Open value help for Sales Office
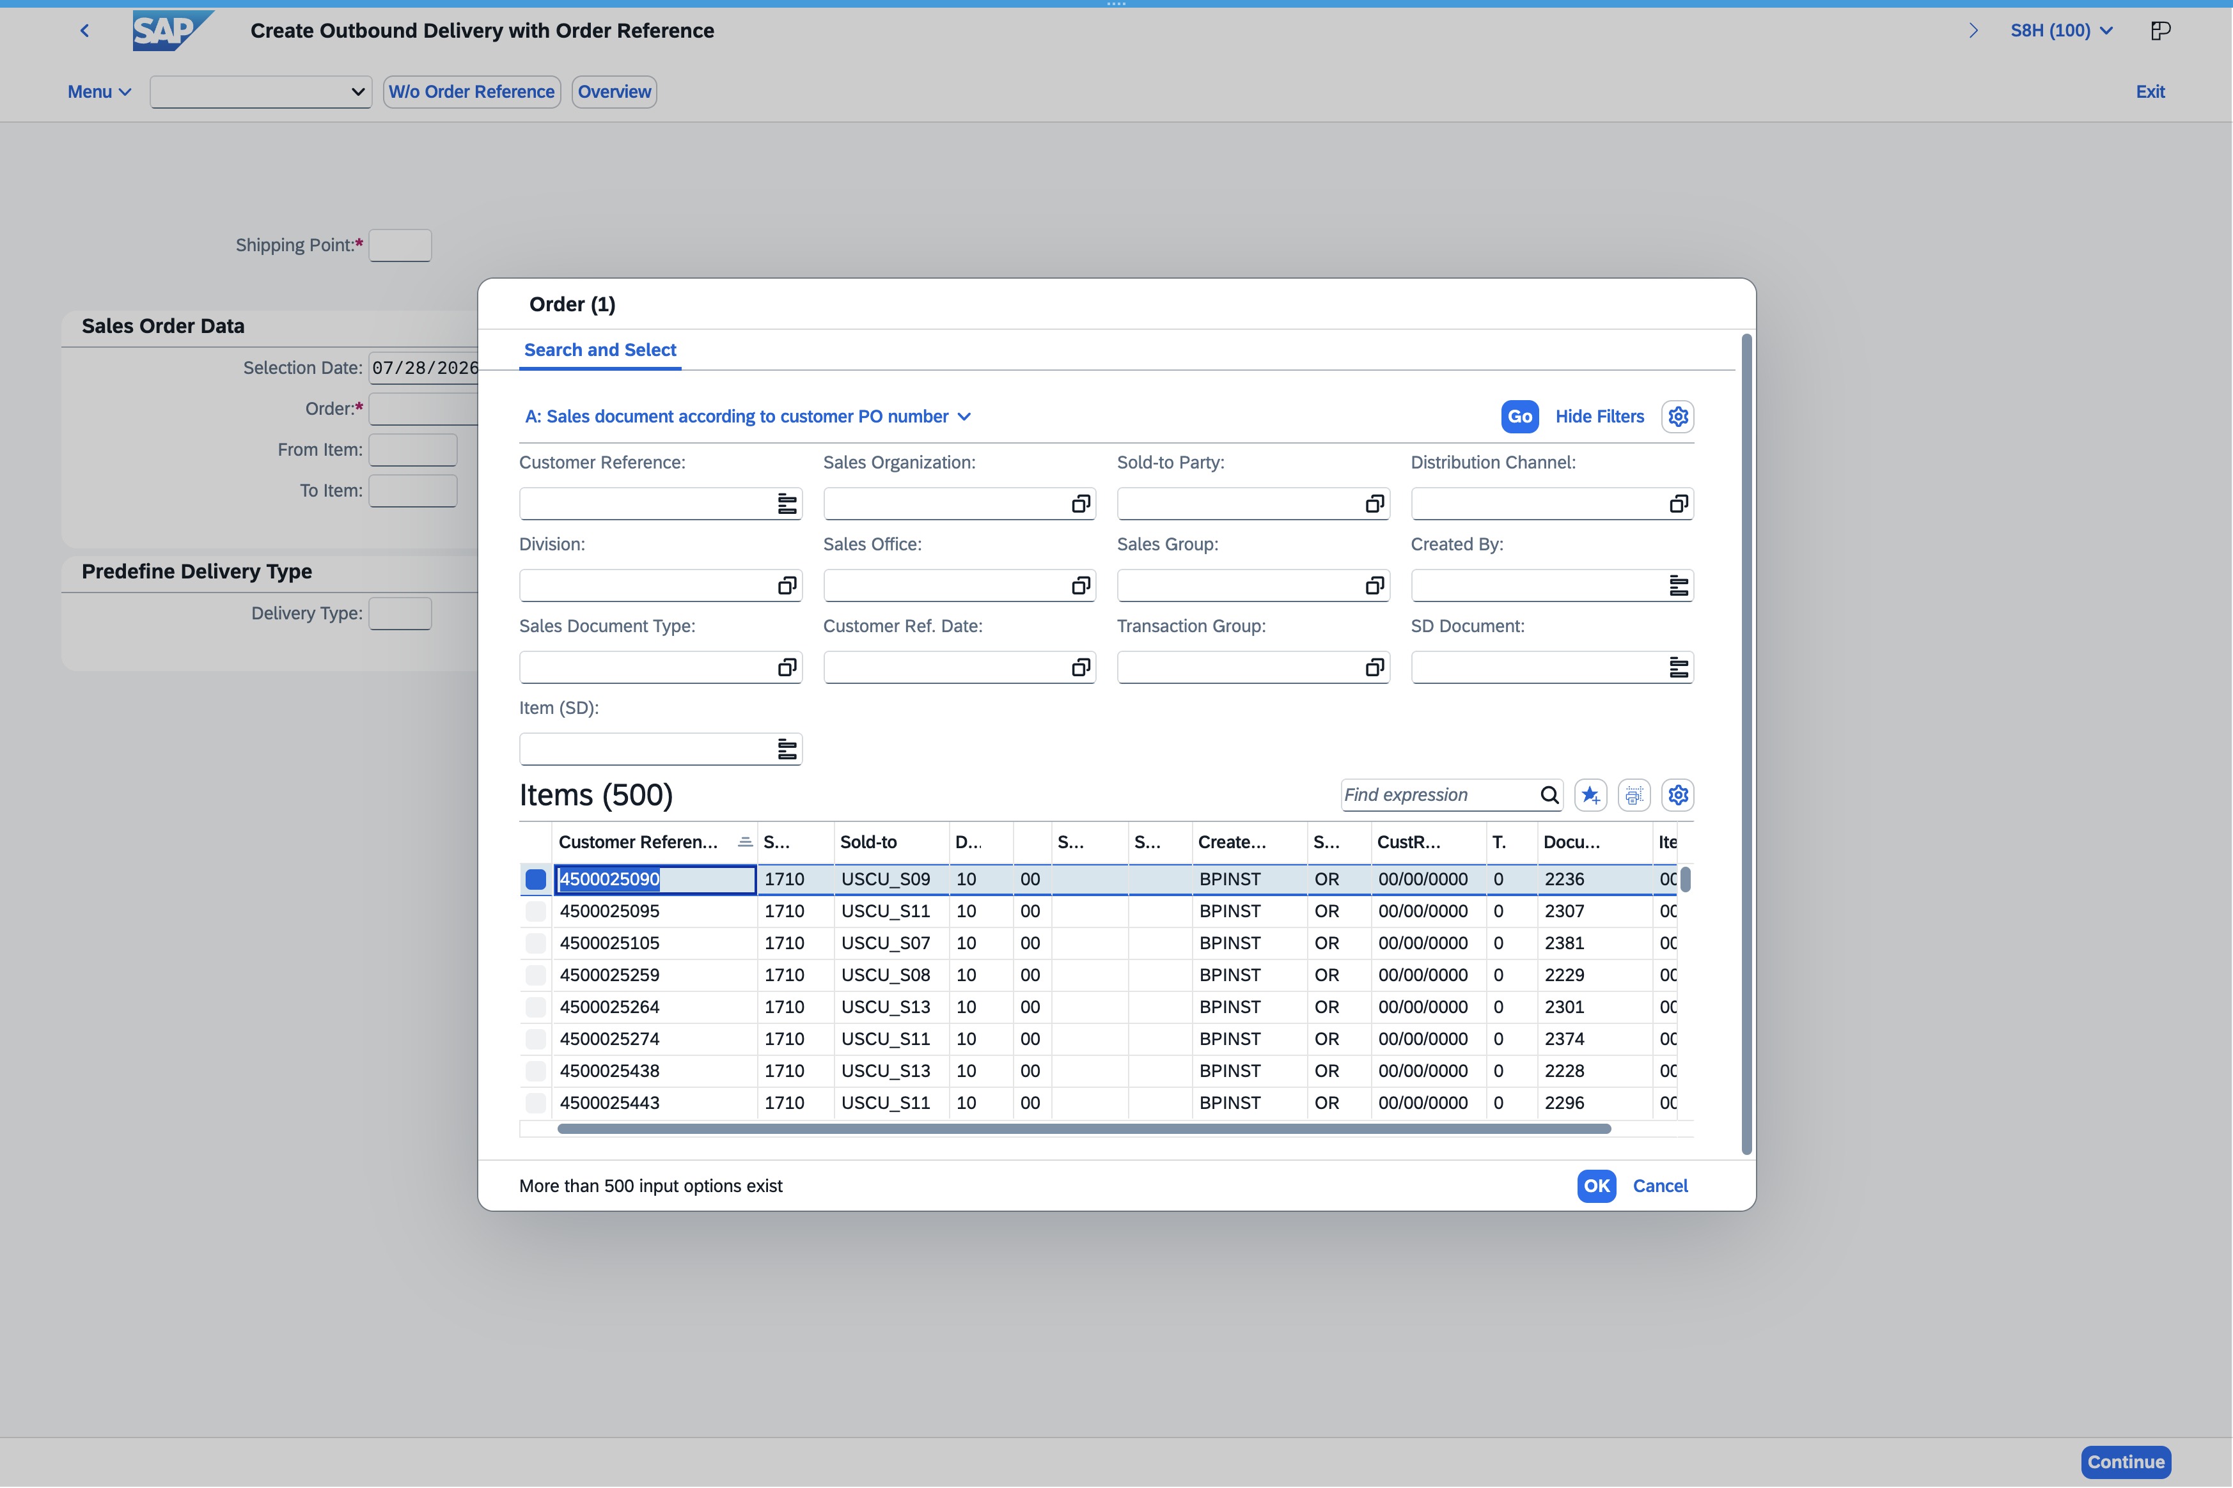 click(1081, 585)
